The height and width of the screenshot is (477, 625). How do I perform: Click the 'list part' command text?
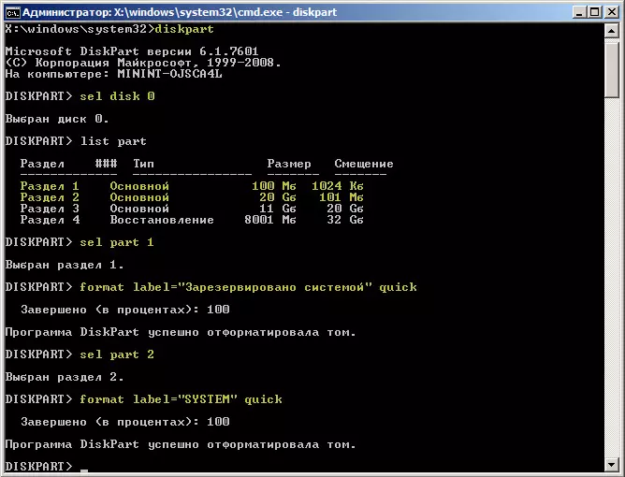click(x=113, y=141)
